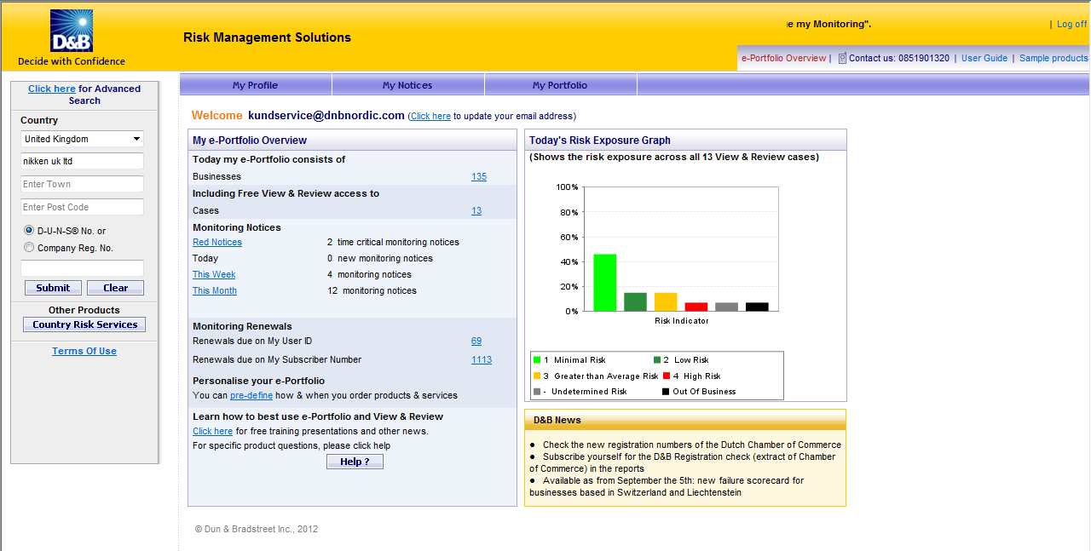The width and height of the screenshot is (1091, 551).
Task: Click the Enter Town field
Action: [x=82, y=184]
